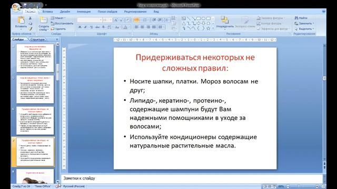337x189 pixels.
Task: Align the text left
Action: (x=136, y=27)
